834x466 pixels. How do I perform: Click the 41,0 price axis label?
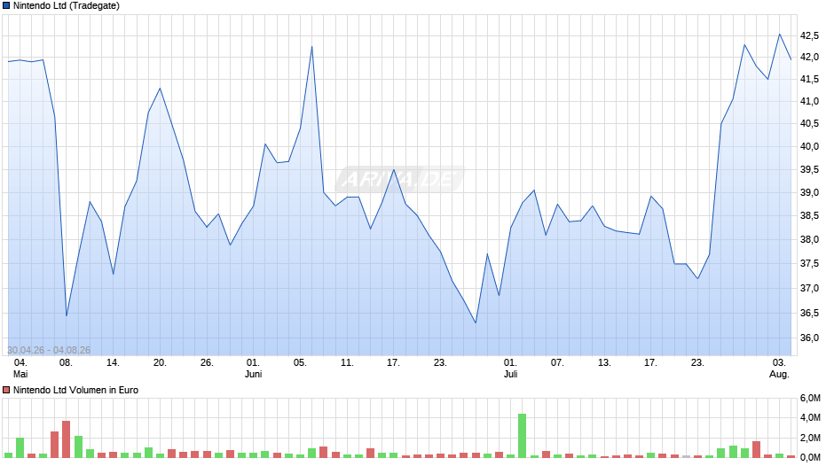tap(809, 101)
